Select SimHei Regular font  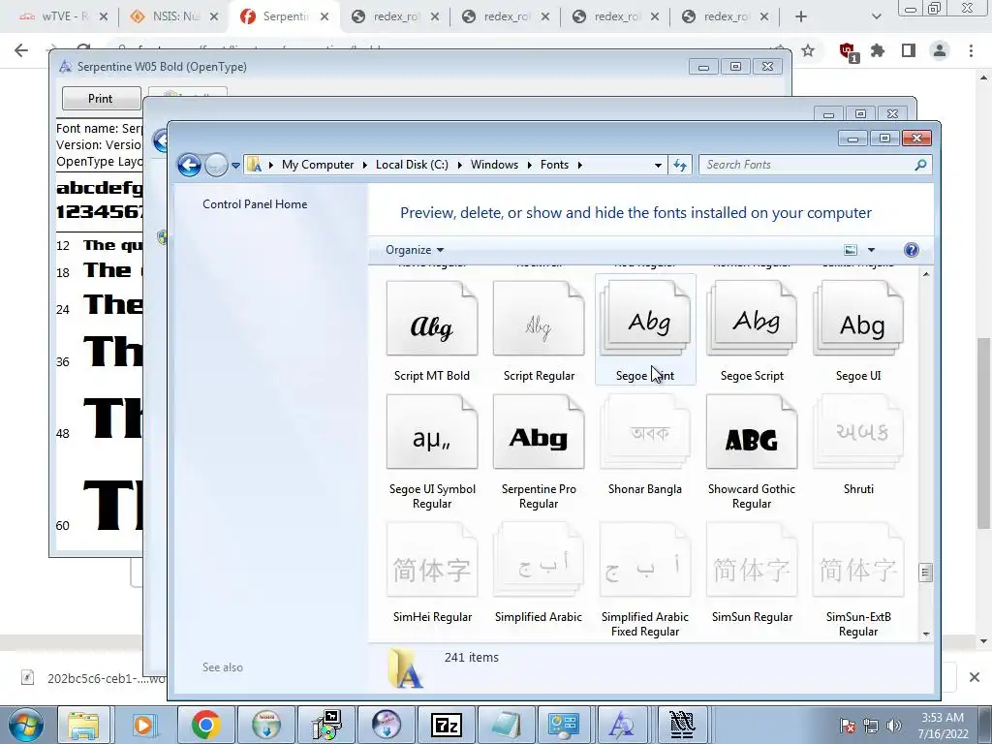[431, 560]
